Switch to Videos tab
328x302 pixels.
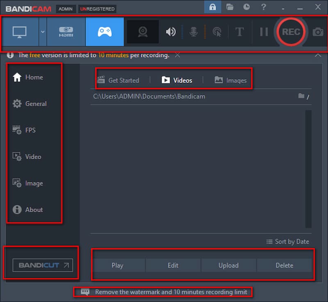click(177, 80)
